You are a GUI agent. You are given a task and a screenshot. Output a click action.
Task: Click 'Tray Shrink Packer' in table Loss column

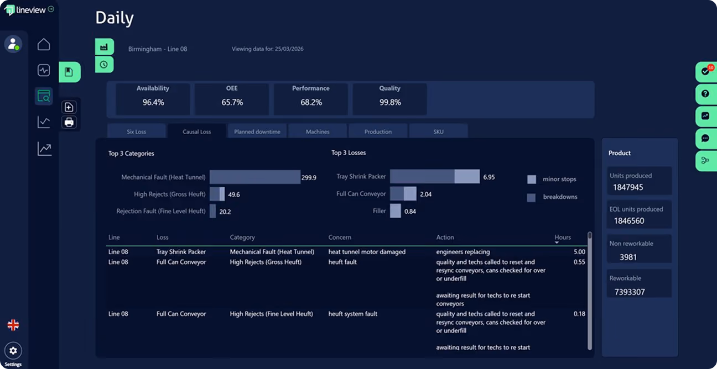181,252
